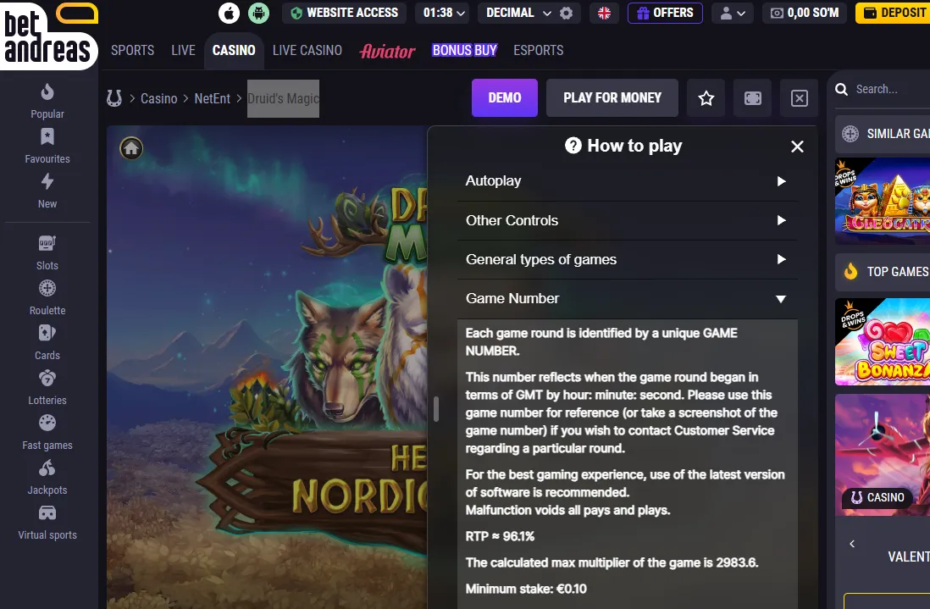
Task: Switch game to fullscreen mode icon
Action: (x=753, y=98)
